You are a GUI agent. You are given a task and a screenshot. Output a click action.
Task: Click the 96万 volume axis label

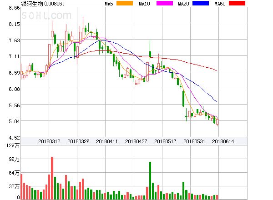pos(14,159)
